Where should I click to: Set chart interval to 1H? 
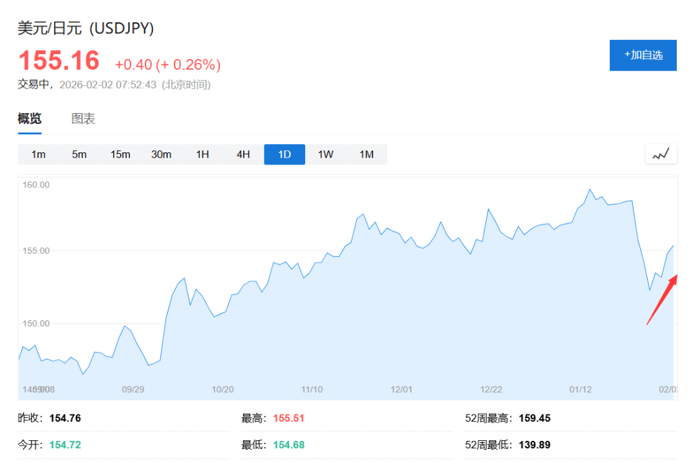pyautogui.click(x=202, y=154)
